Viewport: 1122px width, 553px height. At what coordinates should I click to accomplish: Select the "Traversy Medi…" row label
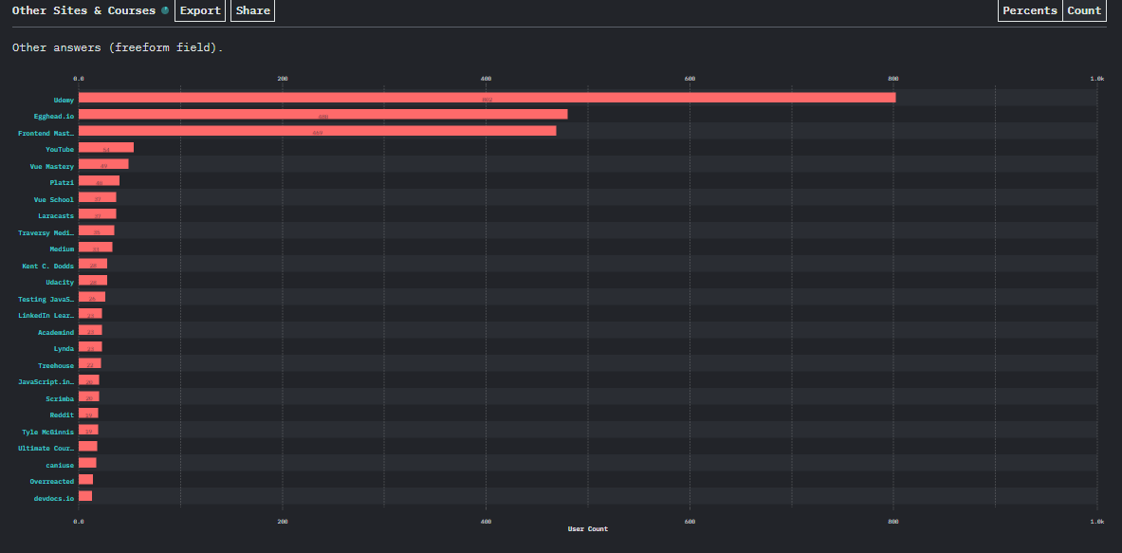pyautogui.click(x=46, y=233)
